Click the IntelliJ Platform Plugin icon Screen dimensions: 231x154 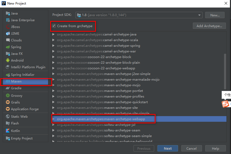[x=8, y=67]
